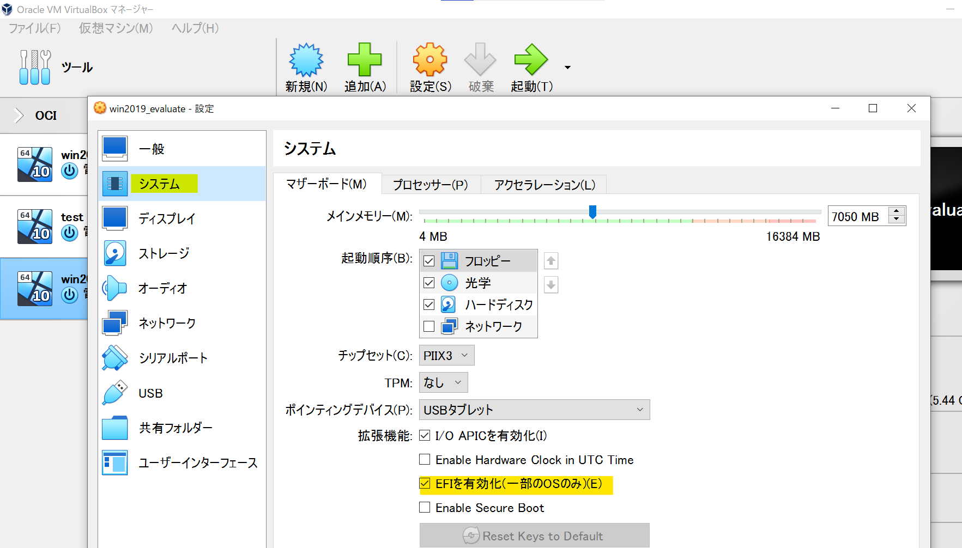The image size is (962, 548).
Task: Enable Hardware Clock in UTC Time checkbox
Action: tap(425, 459)
